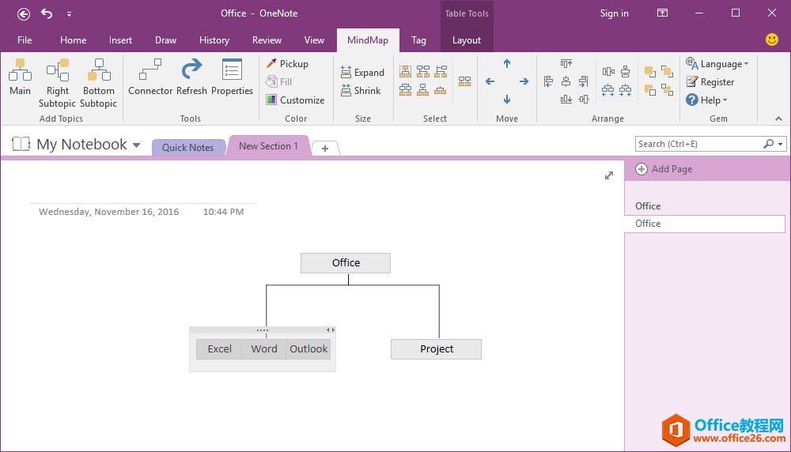Refresh the mind map

(x=191, y=77)
